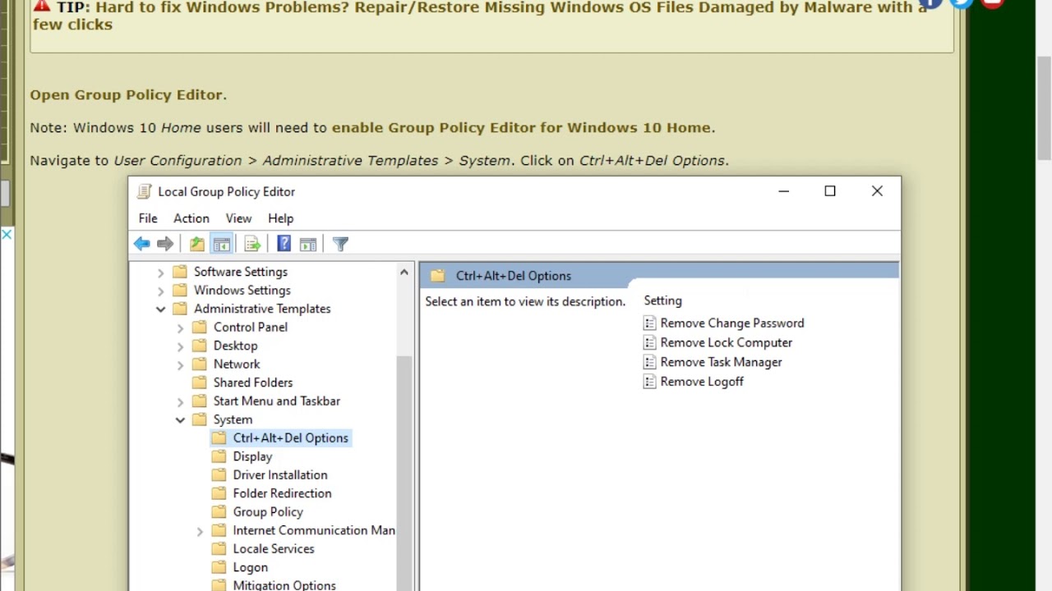Click the Up one level folder icon
The image size is (1052, 591).
[x=197, y=244]
